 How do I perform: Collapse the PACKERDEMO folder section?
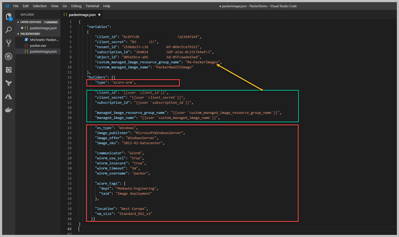(x=18, y=34)
